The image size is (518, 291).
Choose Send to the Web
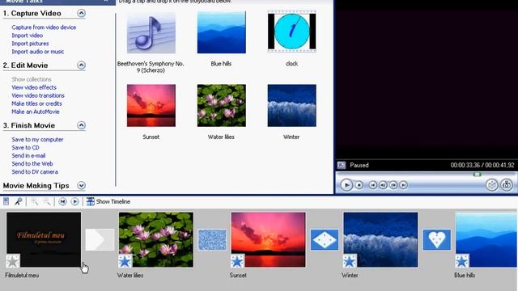[x=32, y=163]
